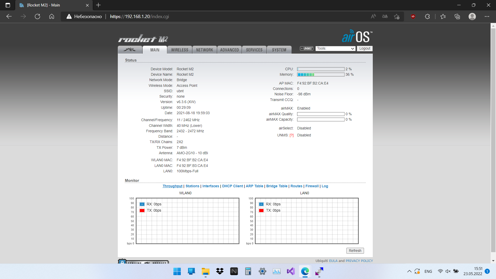
Task: Open the SYSTEM tab
Action: click(x=279, y=50)
